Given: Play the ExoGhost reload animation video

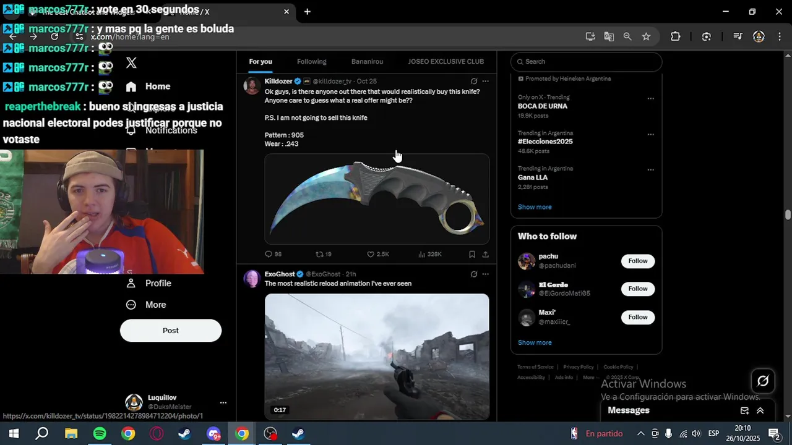Looking at the screenshot, I should click(x=377, y=357).
